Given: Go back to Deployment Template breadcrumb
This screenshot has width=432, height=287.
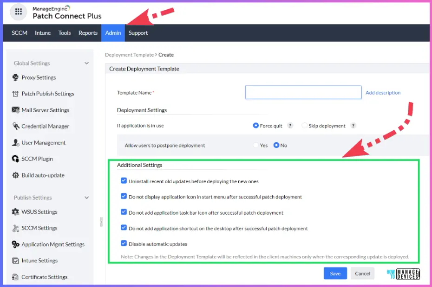Looking at the screenshot, I should pos(129,55).
